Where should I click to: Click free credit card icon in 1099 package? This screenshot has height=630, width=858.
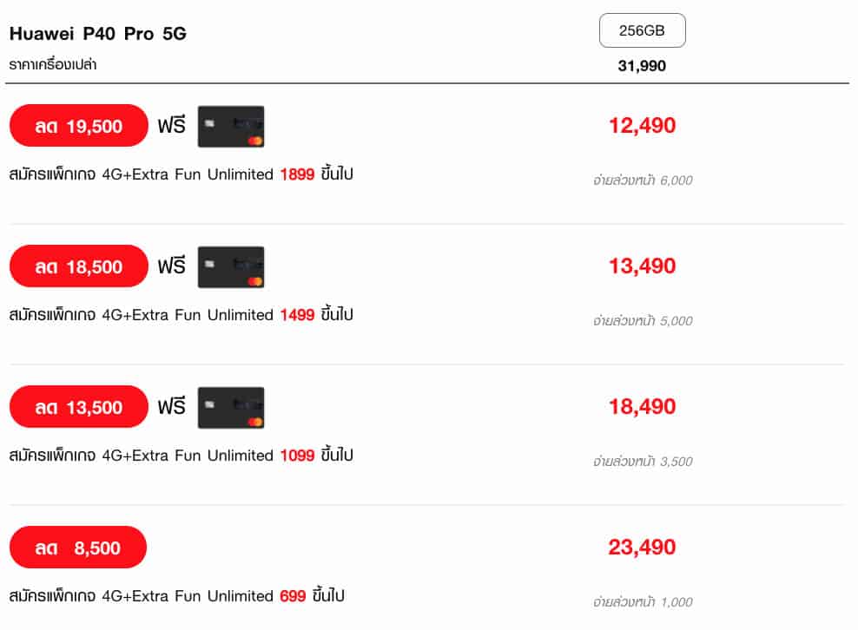pos(231,408)
